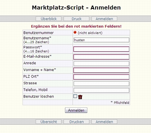The height and width of the screenshot is (133, 151).
Task: Open Überblick in the top navigation
Action: pyautogui.click(x=49, y=19)
